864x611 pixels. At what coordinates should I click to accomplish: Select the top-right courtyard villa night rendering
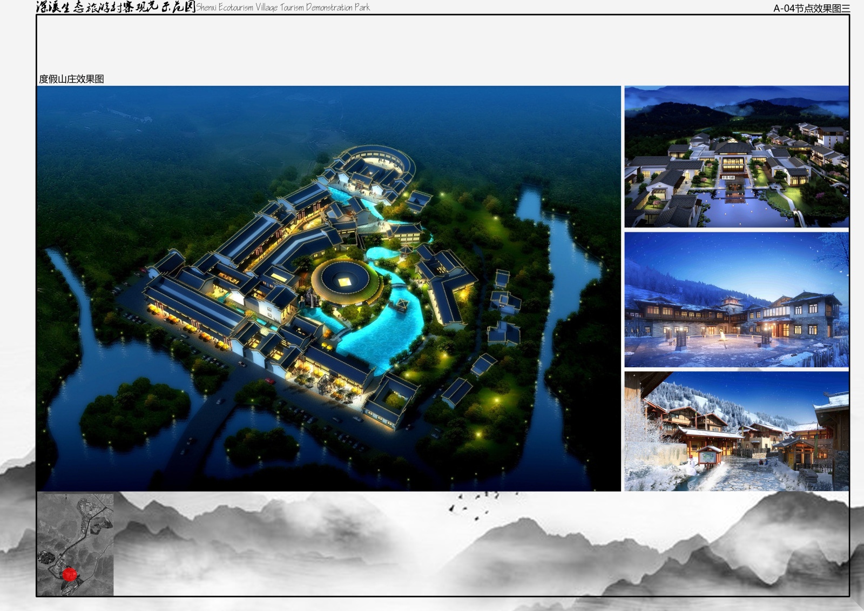tap(737, 157)
